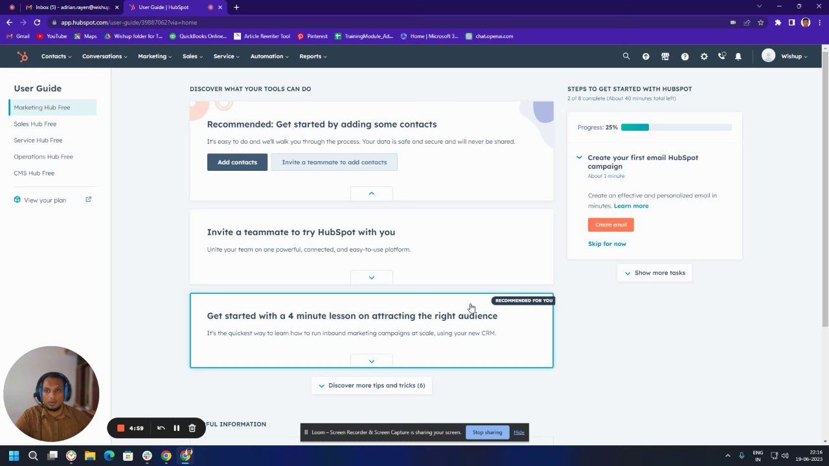Image resolution: width=829 pixels, height=466 pixels.
Task: Open the Reports dropdown menu
Action: click(313, 56)
